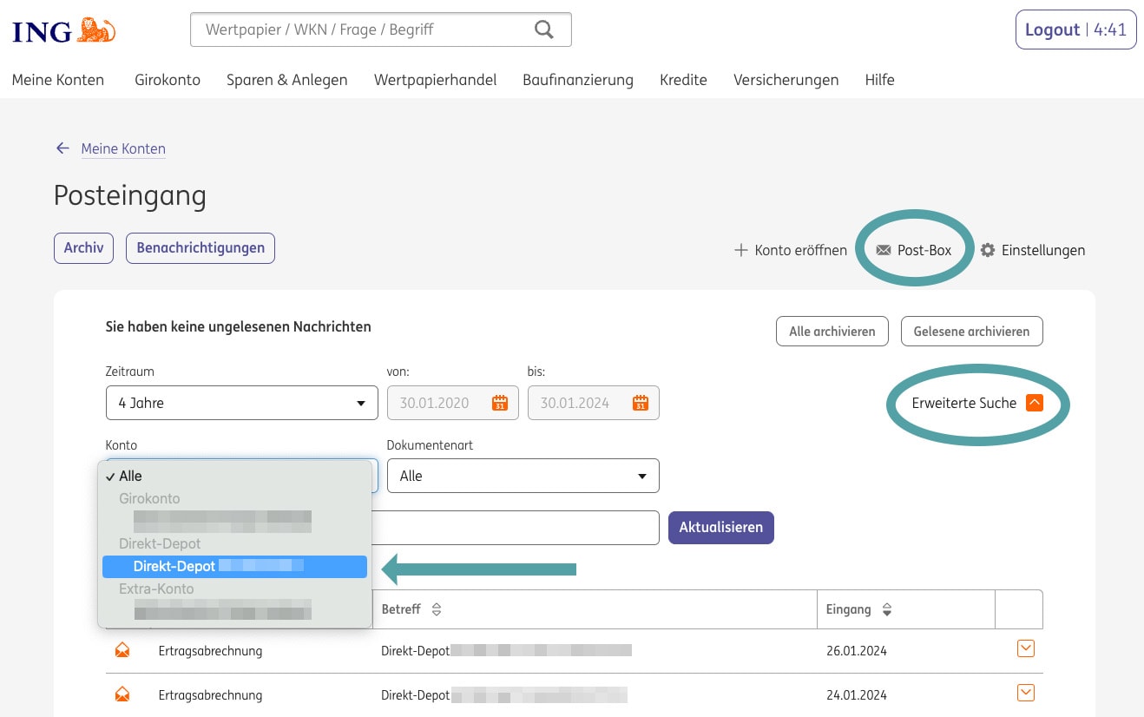Open the Versicherungen menu
The image size is (1144, 717).
[786, 80]
